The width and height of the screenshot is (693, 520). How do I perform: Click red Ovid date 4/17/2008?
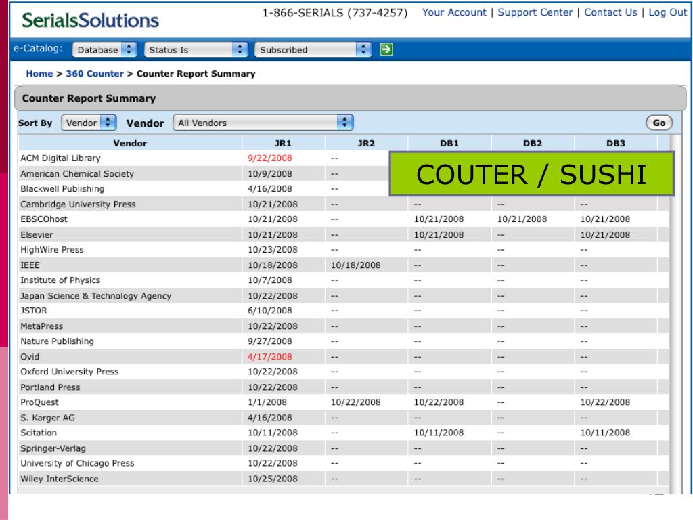[269, 356]
